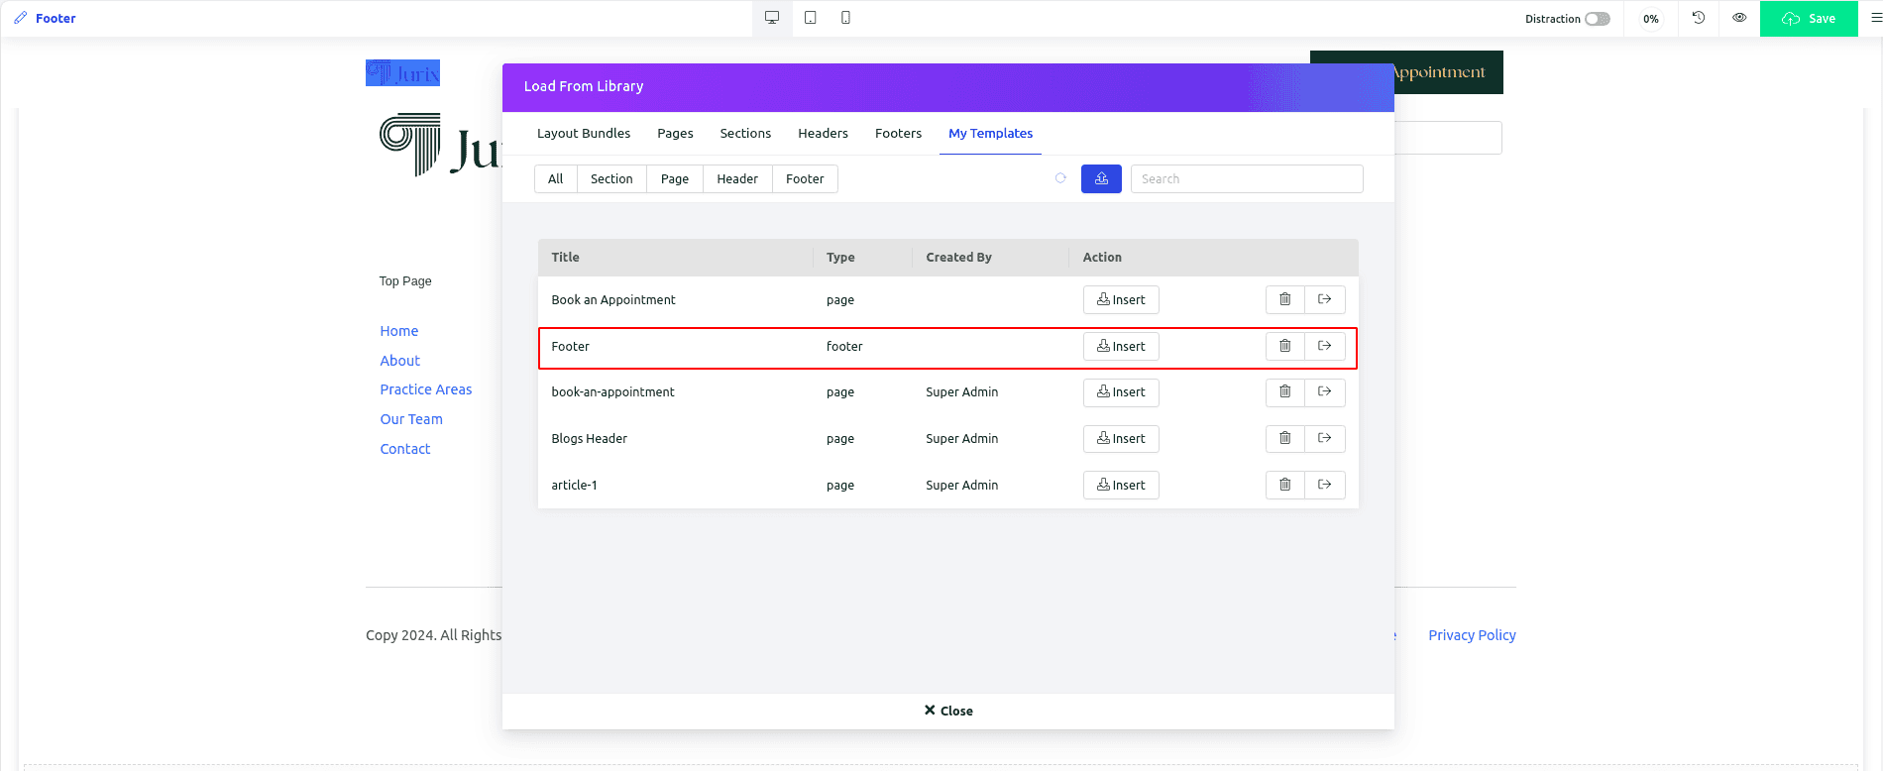The height and width of the screenshot is (771, 1883).
Task: Switch to the Headers tab
Action: tap(823, 134)
